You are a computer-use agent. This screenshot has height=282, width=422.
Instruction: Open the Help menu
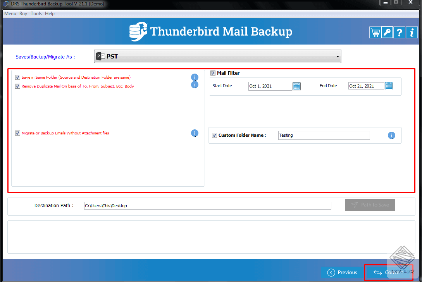click(x=50, y=14)
